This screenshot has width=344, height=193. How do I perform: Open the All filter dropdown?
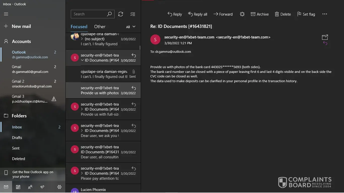(131, 27)
